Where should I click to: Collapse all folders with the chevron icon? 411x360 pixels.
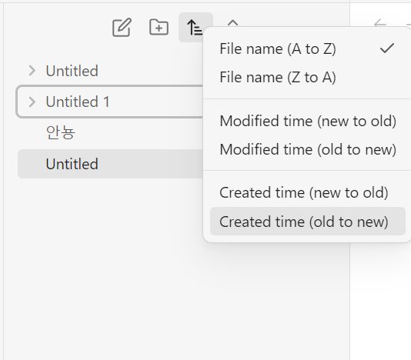coord(232,23)
